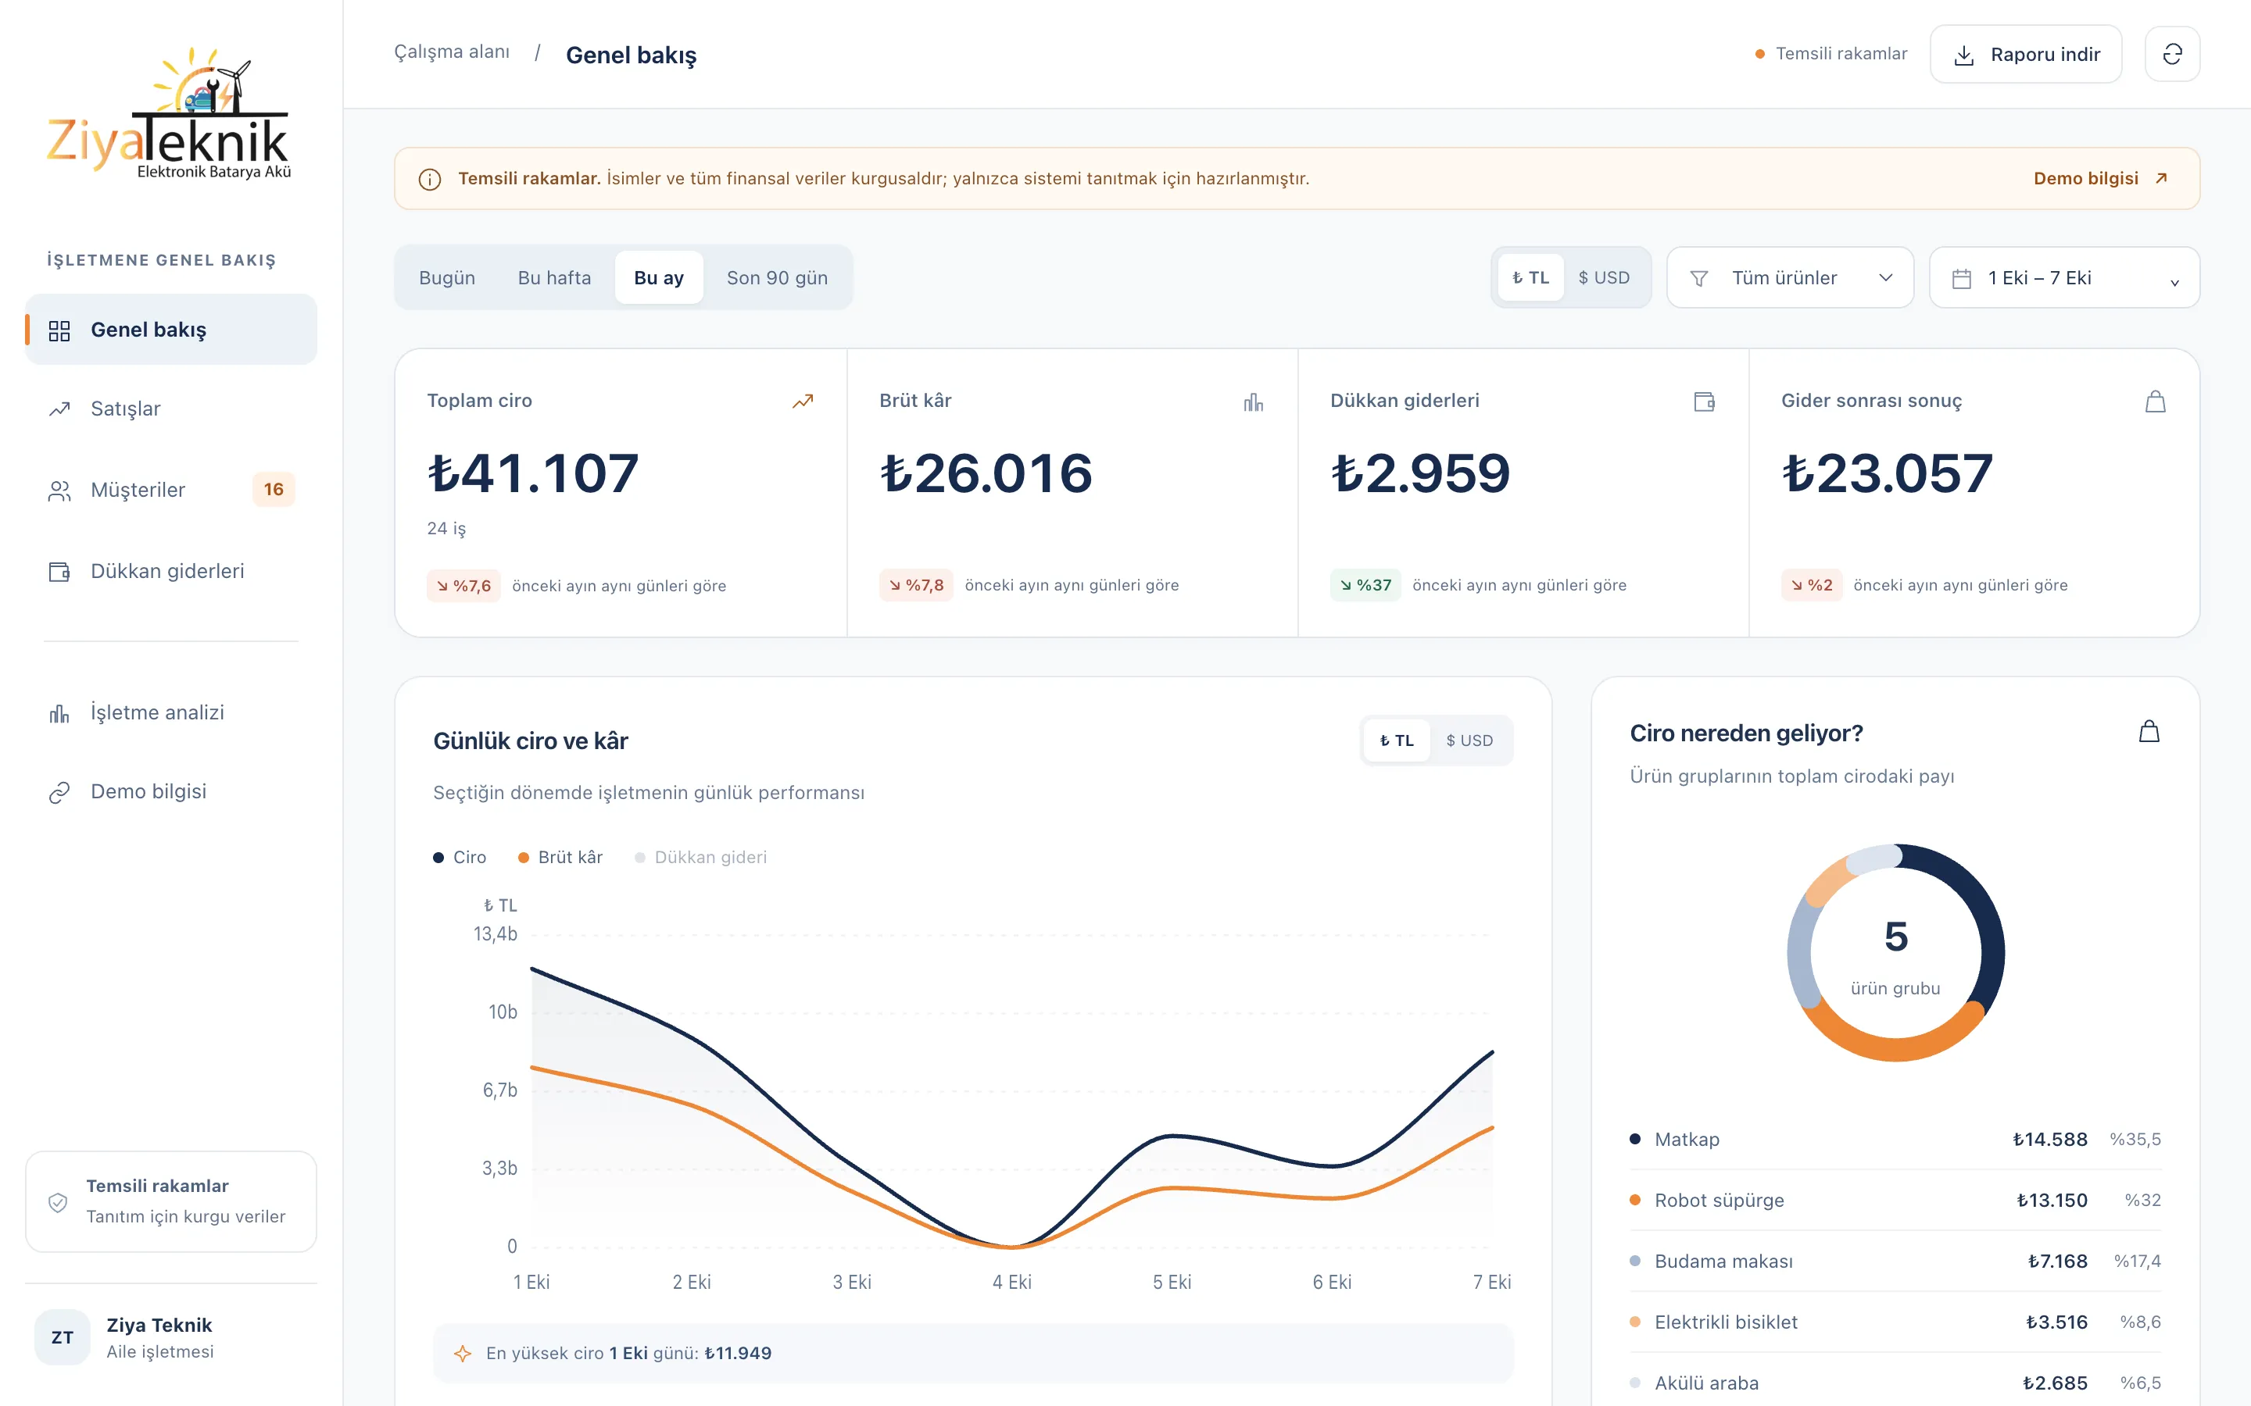This screenshot has width=2251, height=1406.
Task: Open the 1 Eki – 7 Eki date dropdown
Action: [x=2064, y=277]
